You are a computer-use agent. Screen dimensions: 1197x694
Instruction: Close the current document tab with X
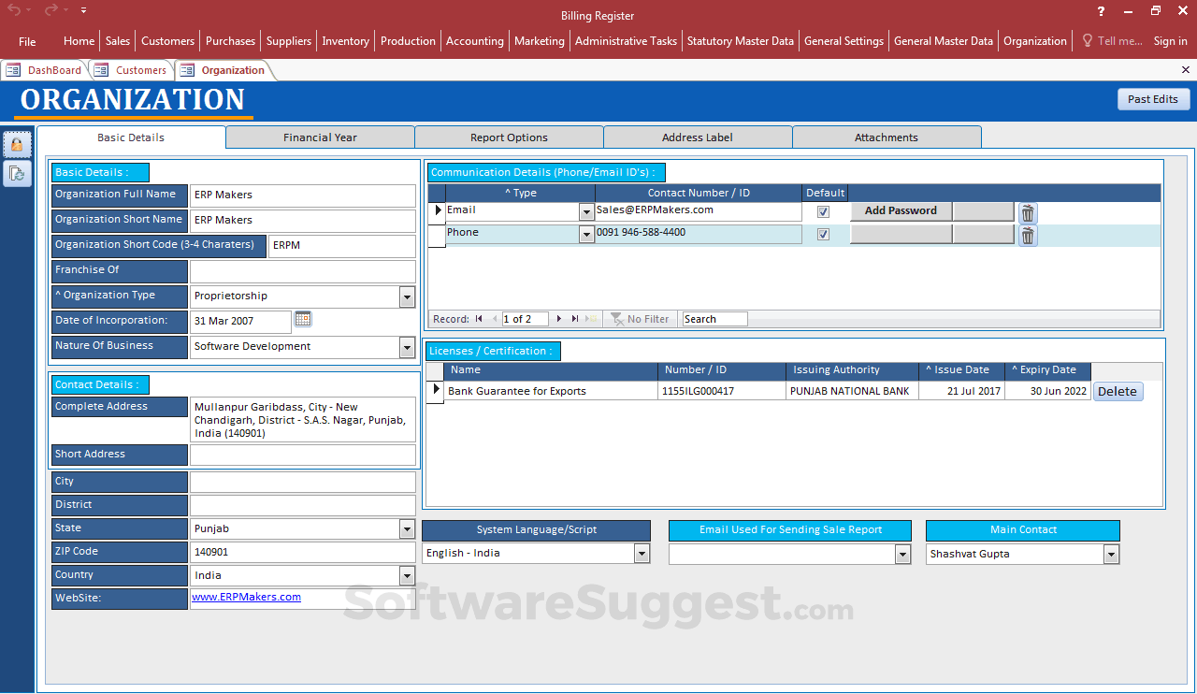tap(1186, 70)
